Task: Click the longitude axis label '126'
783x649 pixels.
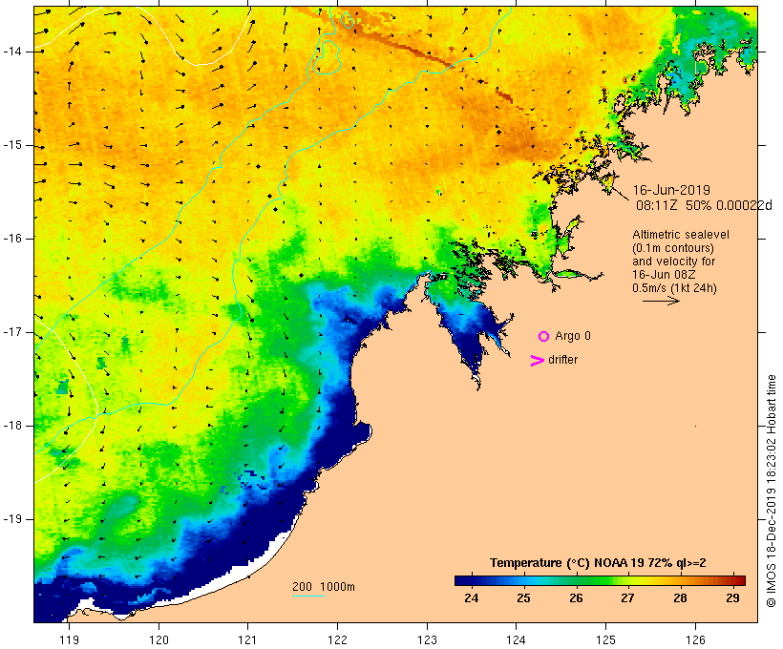Action: click(x=695, y=639)
